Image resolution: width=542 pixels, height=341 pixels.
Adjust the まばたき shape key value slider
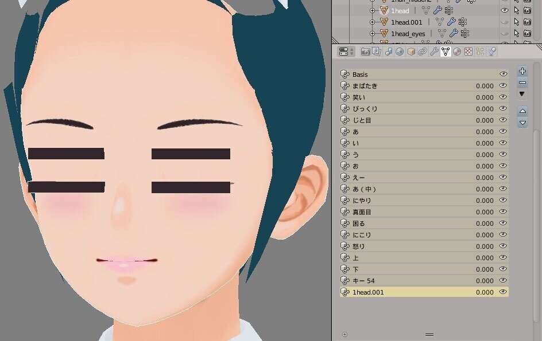485,86
